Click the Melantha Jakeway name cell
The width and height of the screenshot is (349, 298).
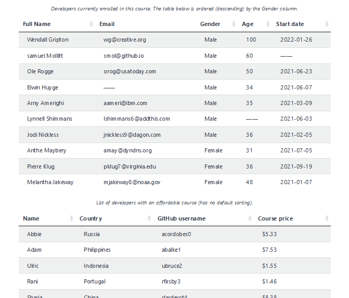coord(50,183)
